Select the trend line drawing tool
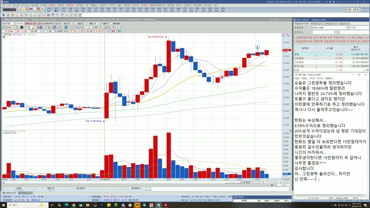 [x=35, y=15]
